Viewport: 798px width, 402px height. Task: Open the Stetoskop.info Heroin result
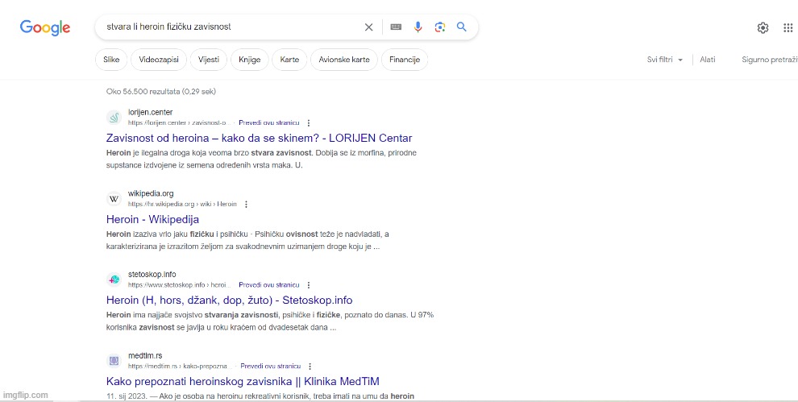(x=230, y=300)
